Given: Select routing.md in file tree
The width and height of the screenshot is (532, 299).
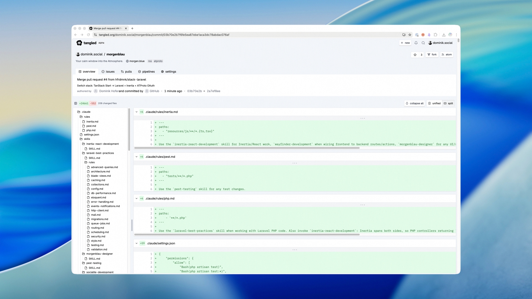Looking at the screenshot, I should point(95,228).
